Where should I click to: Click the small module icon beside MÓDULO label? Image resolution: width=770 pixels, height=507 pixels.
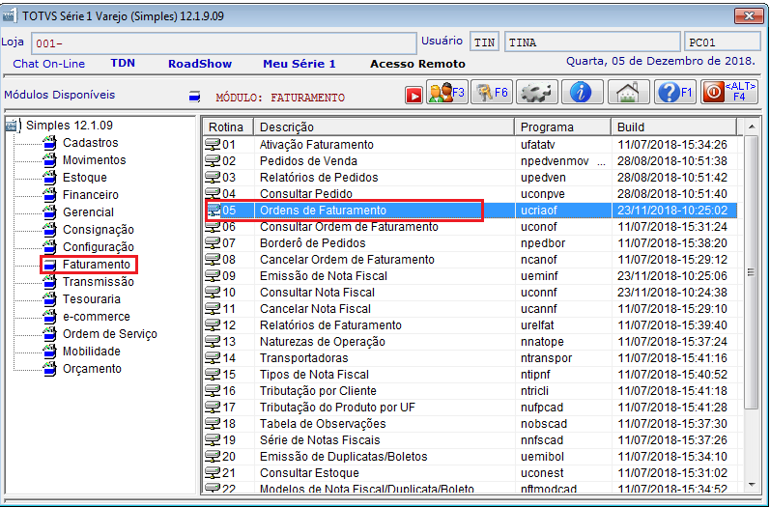[194, 97]
